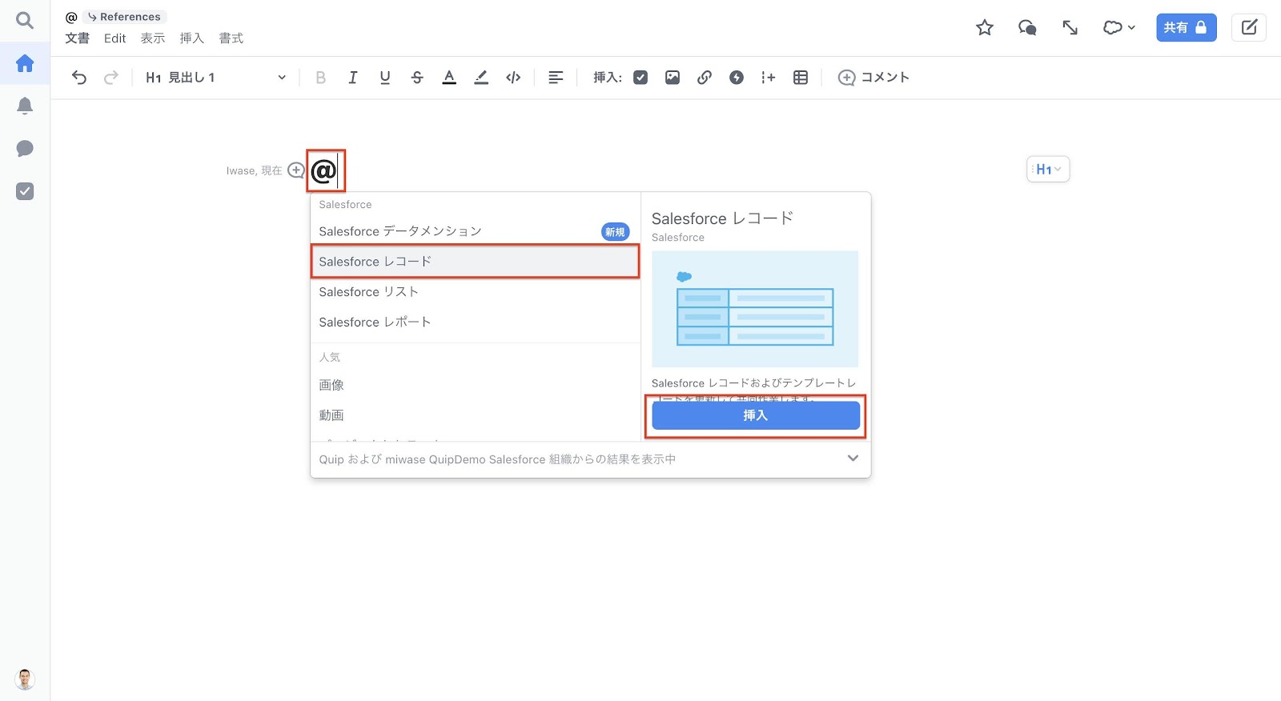Open notifications bell in sidebar

(25, 106)
